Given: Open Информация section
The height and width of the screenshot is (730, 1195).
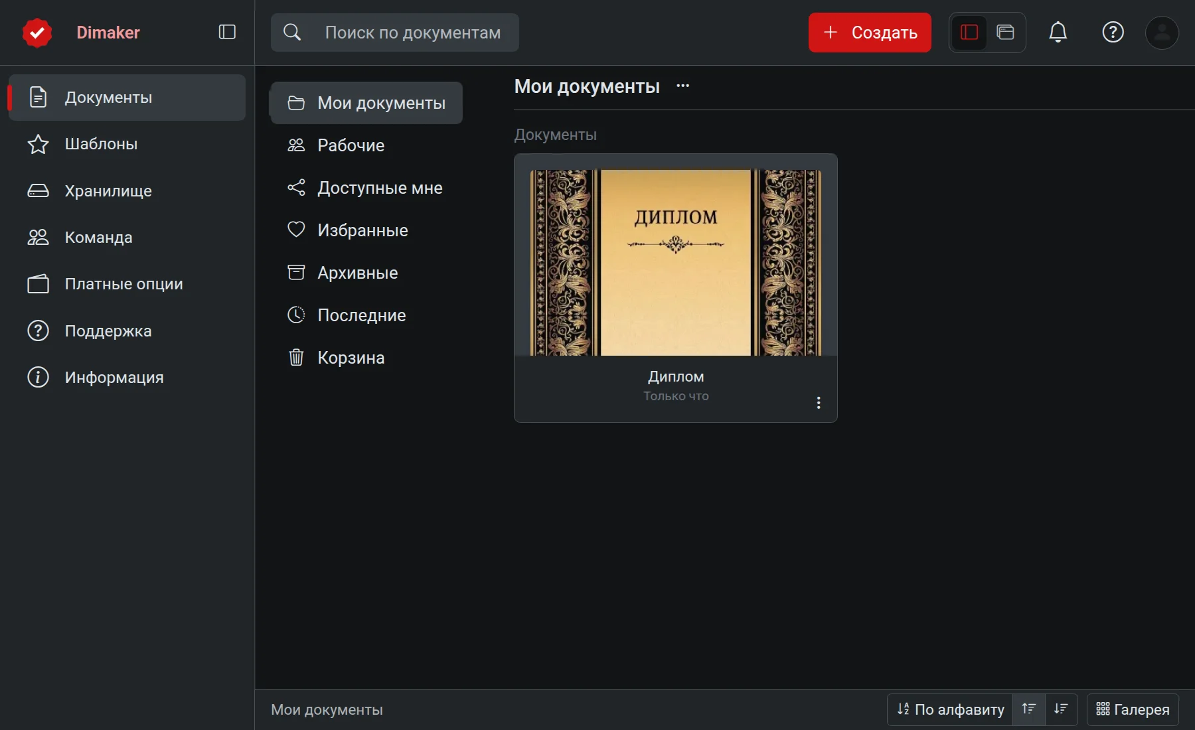Looking at the screenshot, I should (x=127, y=378).
